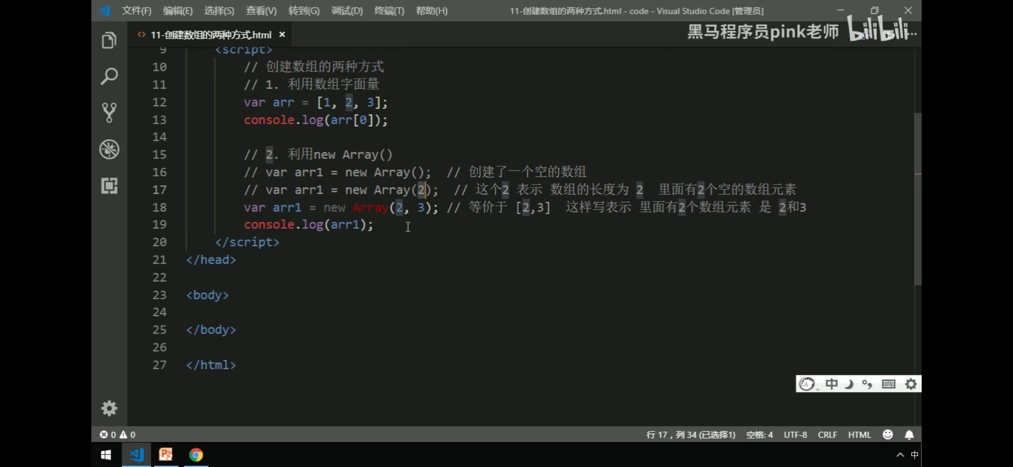Click the </head> tag on line 21

tap(211, 260)
